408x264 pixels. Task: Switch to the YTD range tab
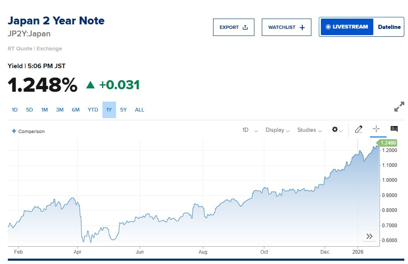pyautogui.click(x=93, y=110)
